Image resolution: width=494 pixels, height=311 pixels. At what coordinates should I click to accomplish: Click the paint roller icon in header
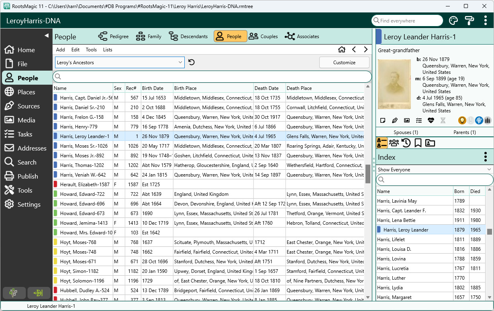tap(469, 20)
